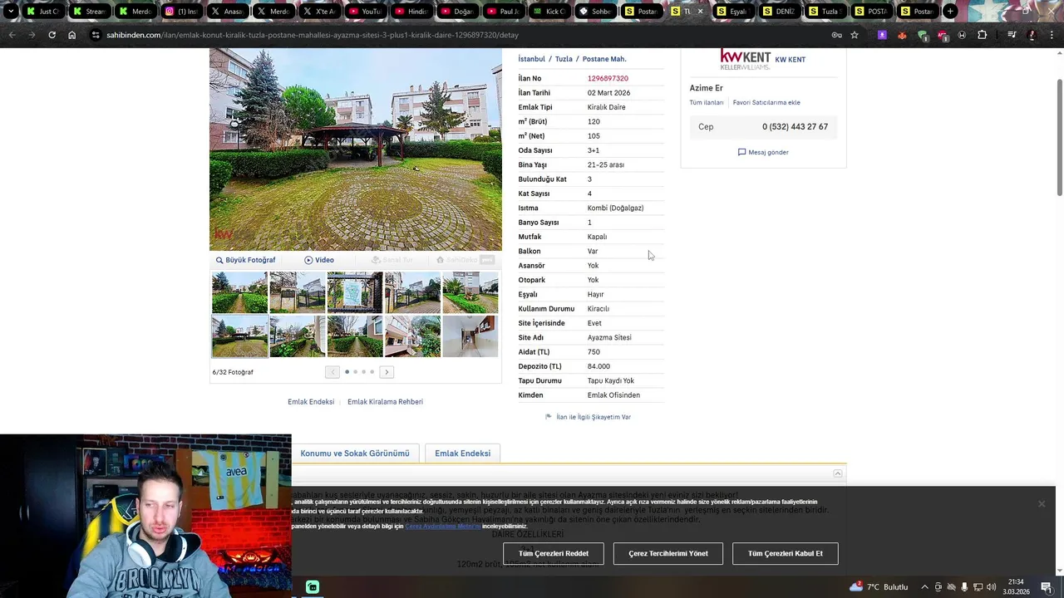Click listing number 1296897320
1064x598 pixels.
[x=608, y=78]
